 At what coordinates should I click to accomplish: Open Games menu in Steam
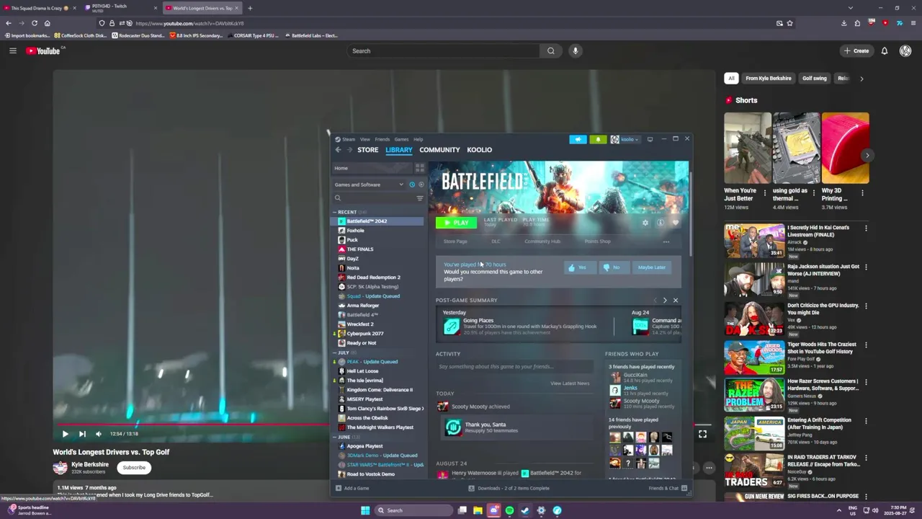tap(401, 139)
